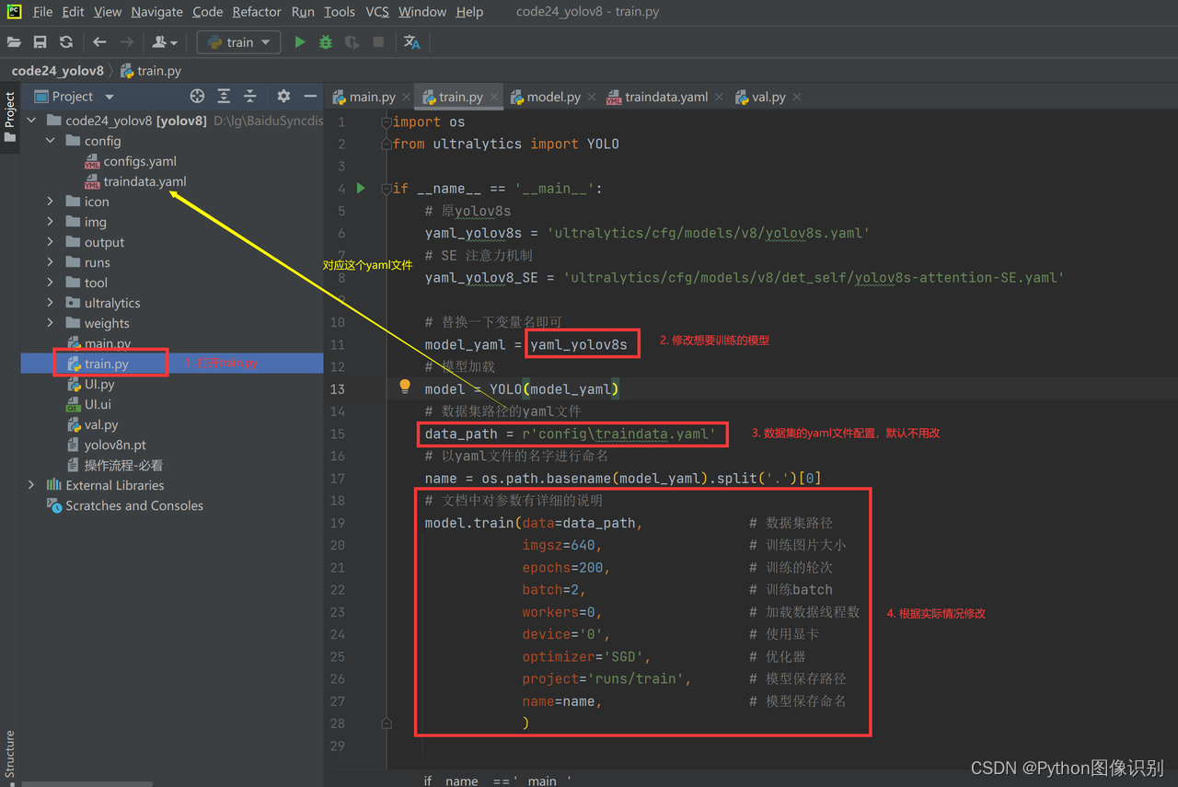Collapse the code24_yolov8 root folder
Image resolution: width=1178 pixels, height=787 pixels.
32,121
